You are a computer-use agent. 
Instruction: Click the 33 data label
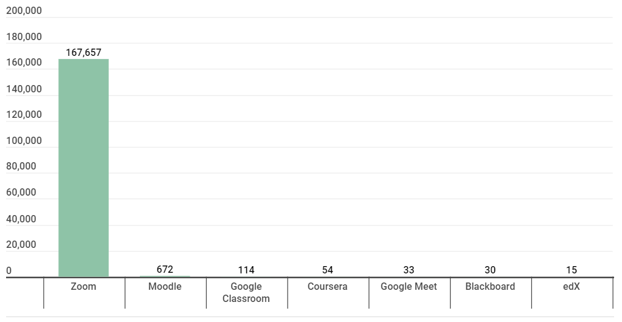click(409, 270)
